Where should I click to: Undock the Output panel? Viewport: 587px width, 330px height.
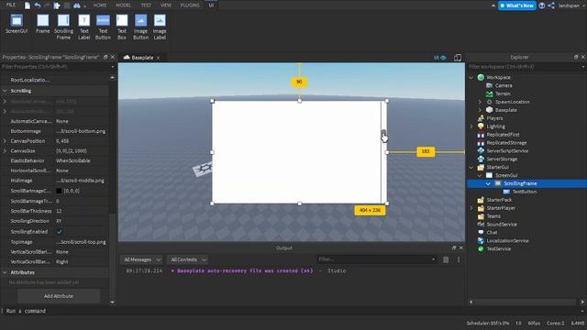[454, 247]
